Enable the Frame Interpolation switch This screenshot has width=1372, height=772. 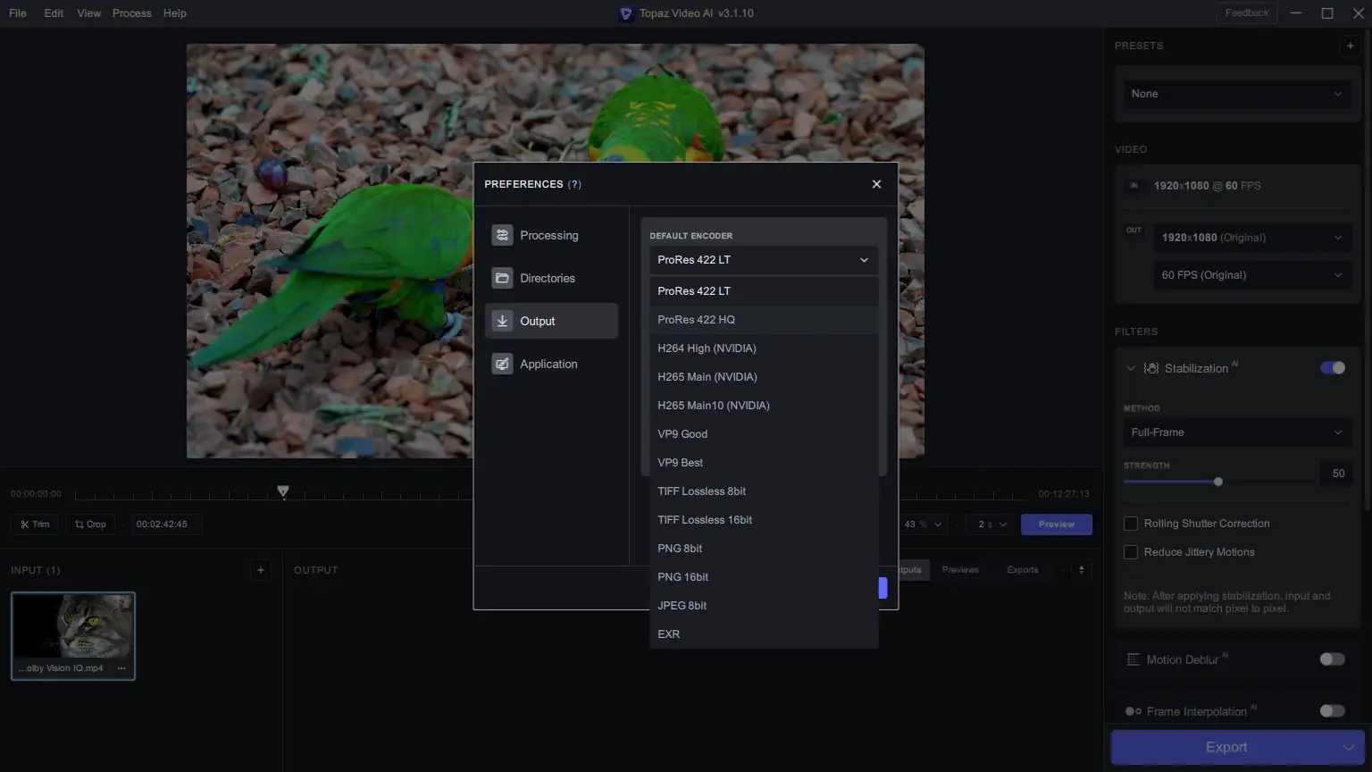(x=1333, y=711)
